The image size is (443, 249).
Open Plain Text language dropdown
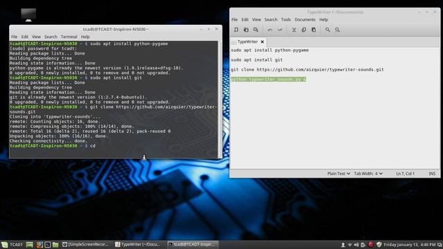tap(338, 174)
